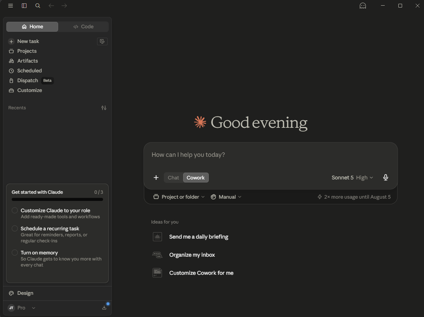Click the prompt input field
424x317 pixels.
coord(270,155)
